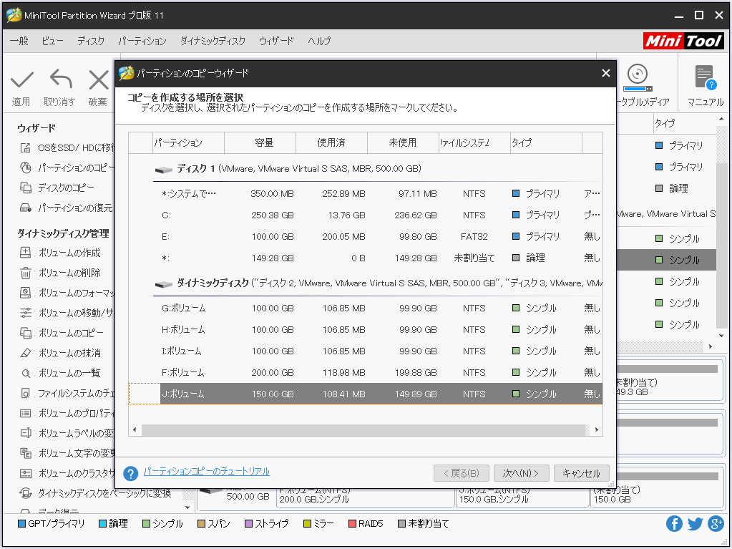Select the C: partition row
This screenshot has width=732, height=549.
(366, 215)
